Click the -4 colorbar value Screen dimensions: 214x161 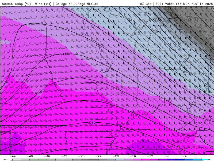184,156
